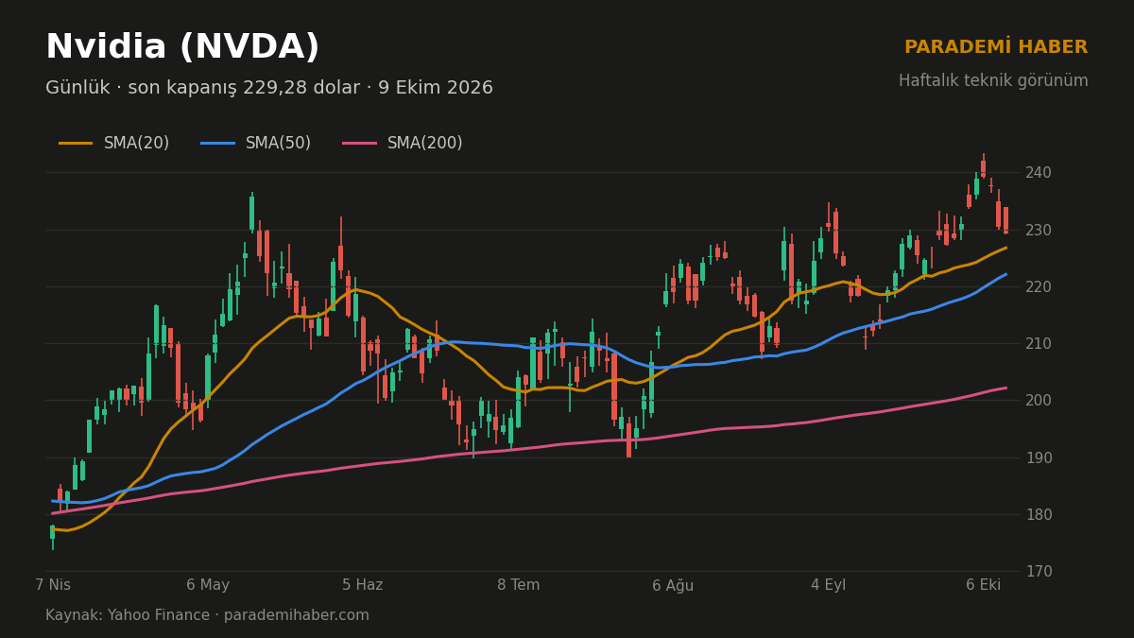
Task: Click the 6 Ağu date axis label
Action: [673, 585]
